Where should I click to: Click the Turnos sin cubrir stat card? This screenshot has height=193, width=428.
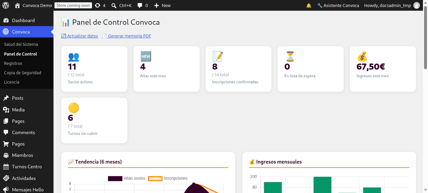click(x=94, y=120)
